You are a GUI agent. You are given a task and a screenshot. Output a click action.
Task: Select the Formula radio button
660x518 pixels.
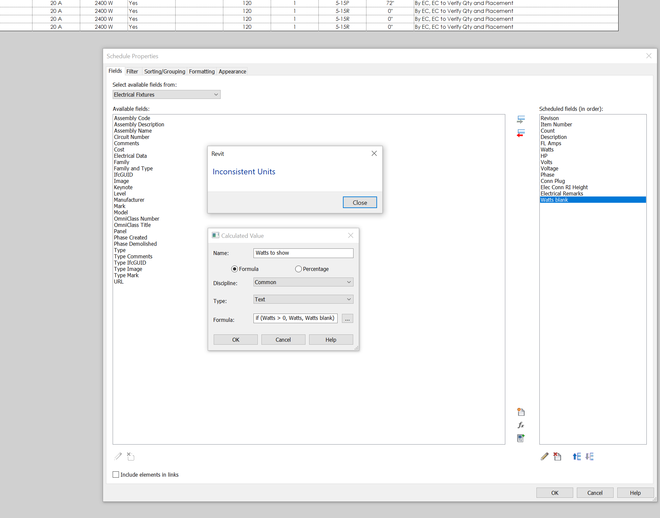pos(235,269)
